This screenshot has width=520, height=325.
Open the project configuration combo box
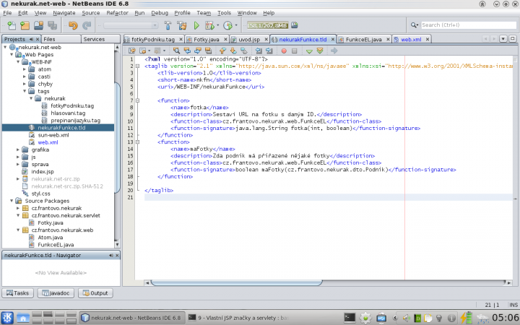point(131,25)
